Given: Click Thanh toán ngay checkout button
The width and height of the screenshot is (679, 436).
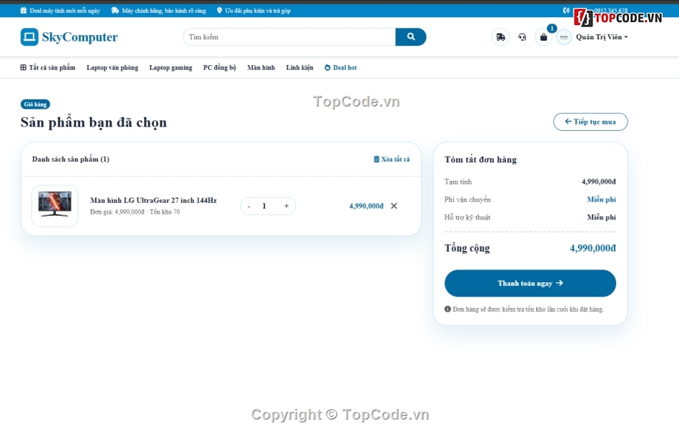Looking at the screenshot, I should coord(530,283).
